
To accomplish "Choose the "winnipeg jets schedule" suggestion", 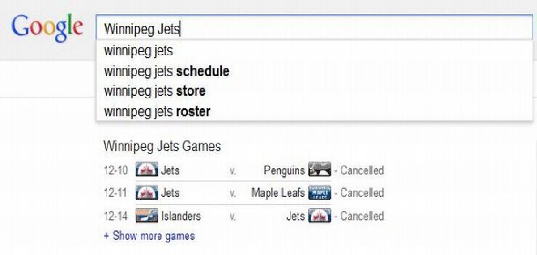I will (x=166, y=71).
